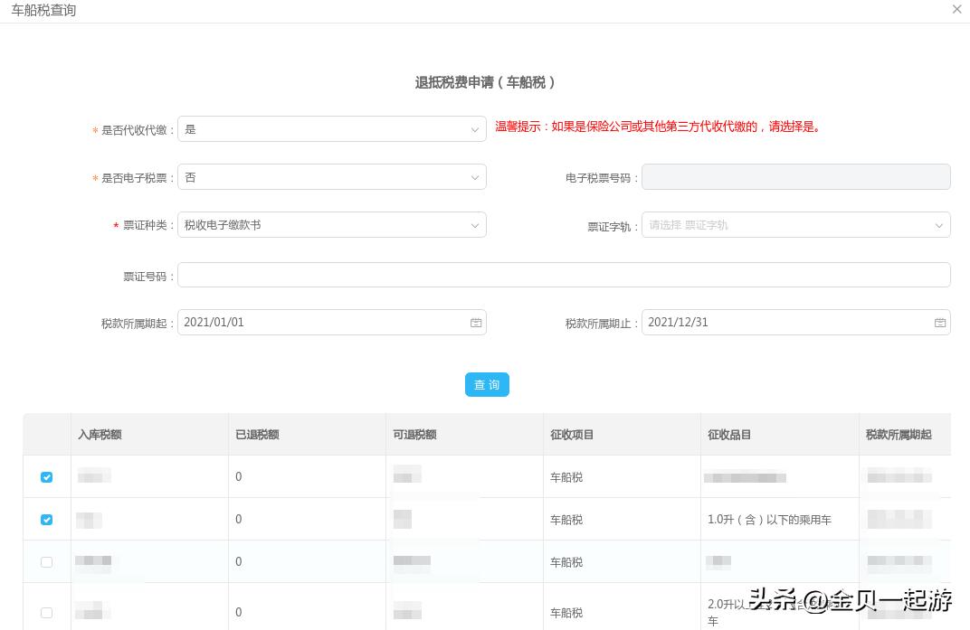
Task: Open the 是否代收代缴 dropdown
Action: tap(331, 129)
